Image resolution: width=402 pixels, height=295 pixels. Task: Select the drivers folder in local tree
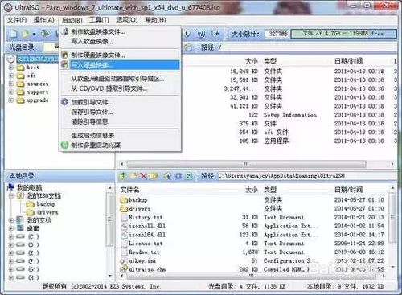coord(47,212)
